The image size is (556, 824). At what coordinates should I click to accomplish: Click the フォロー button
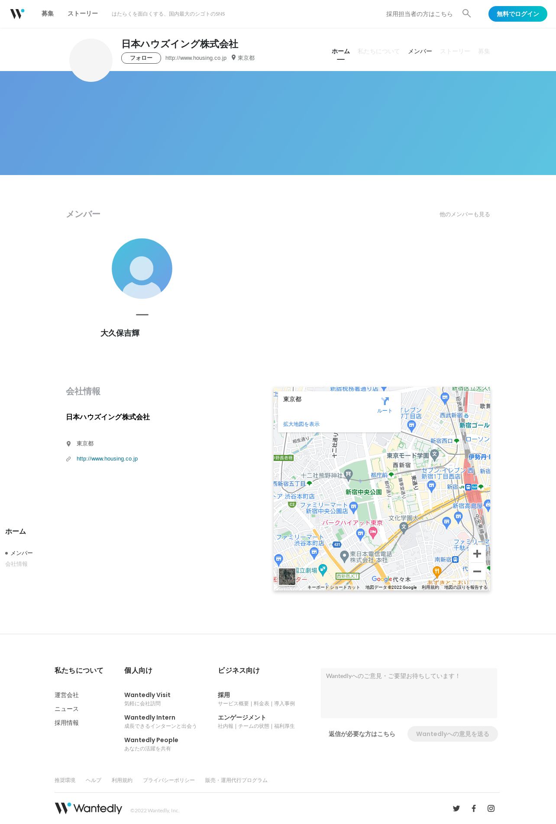141,58
